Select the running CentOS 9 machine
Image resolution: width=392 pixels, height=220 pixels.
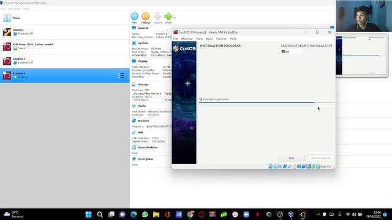coord(65,76)
